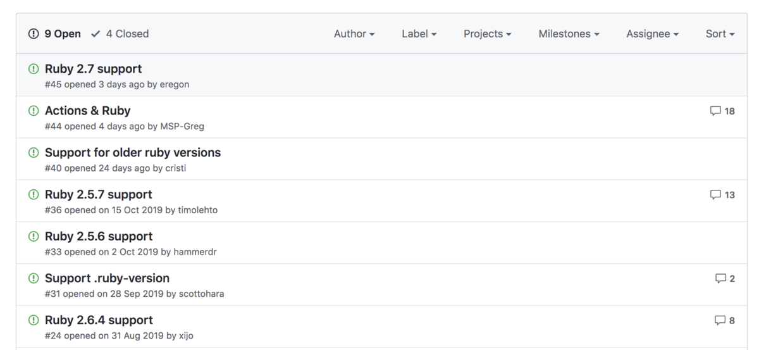759x350 pixels.
Task: Click the 13 comments icon on Ruby 2.5.7 support
Action: pyautogui.click(x=722, y=195)
